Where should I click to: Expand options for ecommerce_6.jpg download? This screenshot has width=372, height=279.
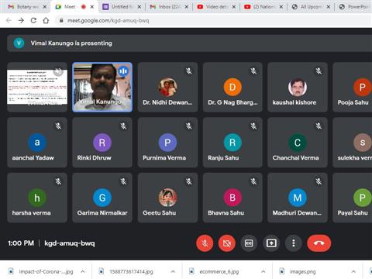(x=263, y=271)
